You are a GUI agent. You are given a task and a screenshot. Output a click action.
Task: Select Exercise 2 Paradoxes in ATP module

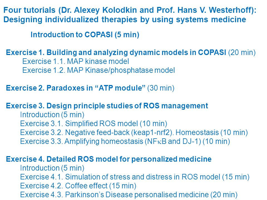[x=76, y=88]
